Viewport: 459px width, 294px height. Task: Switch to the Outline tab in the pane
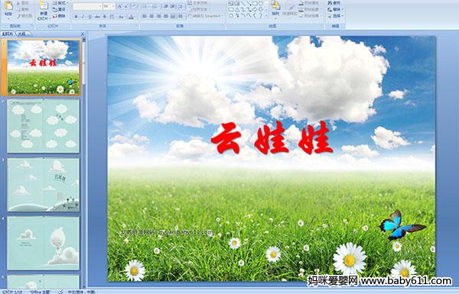(x=21, y=34)
